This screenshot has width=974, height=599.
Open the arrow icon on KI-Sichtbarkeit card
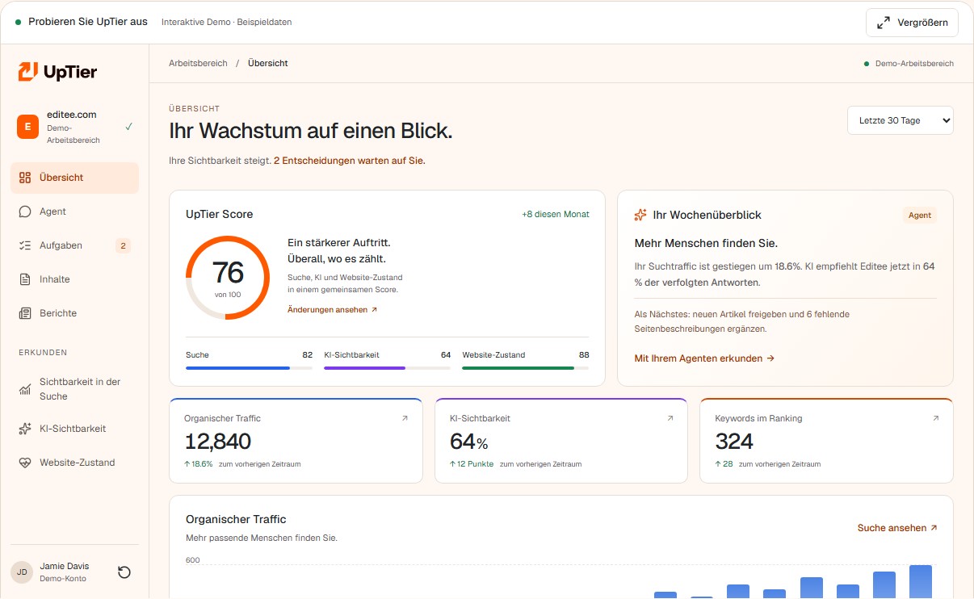(670, 418)
